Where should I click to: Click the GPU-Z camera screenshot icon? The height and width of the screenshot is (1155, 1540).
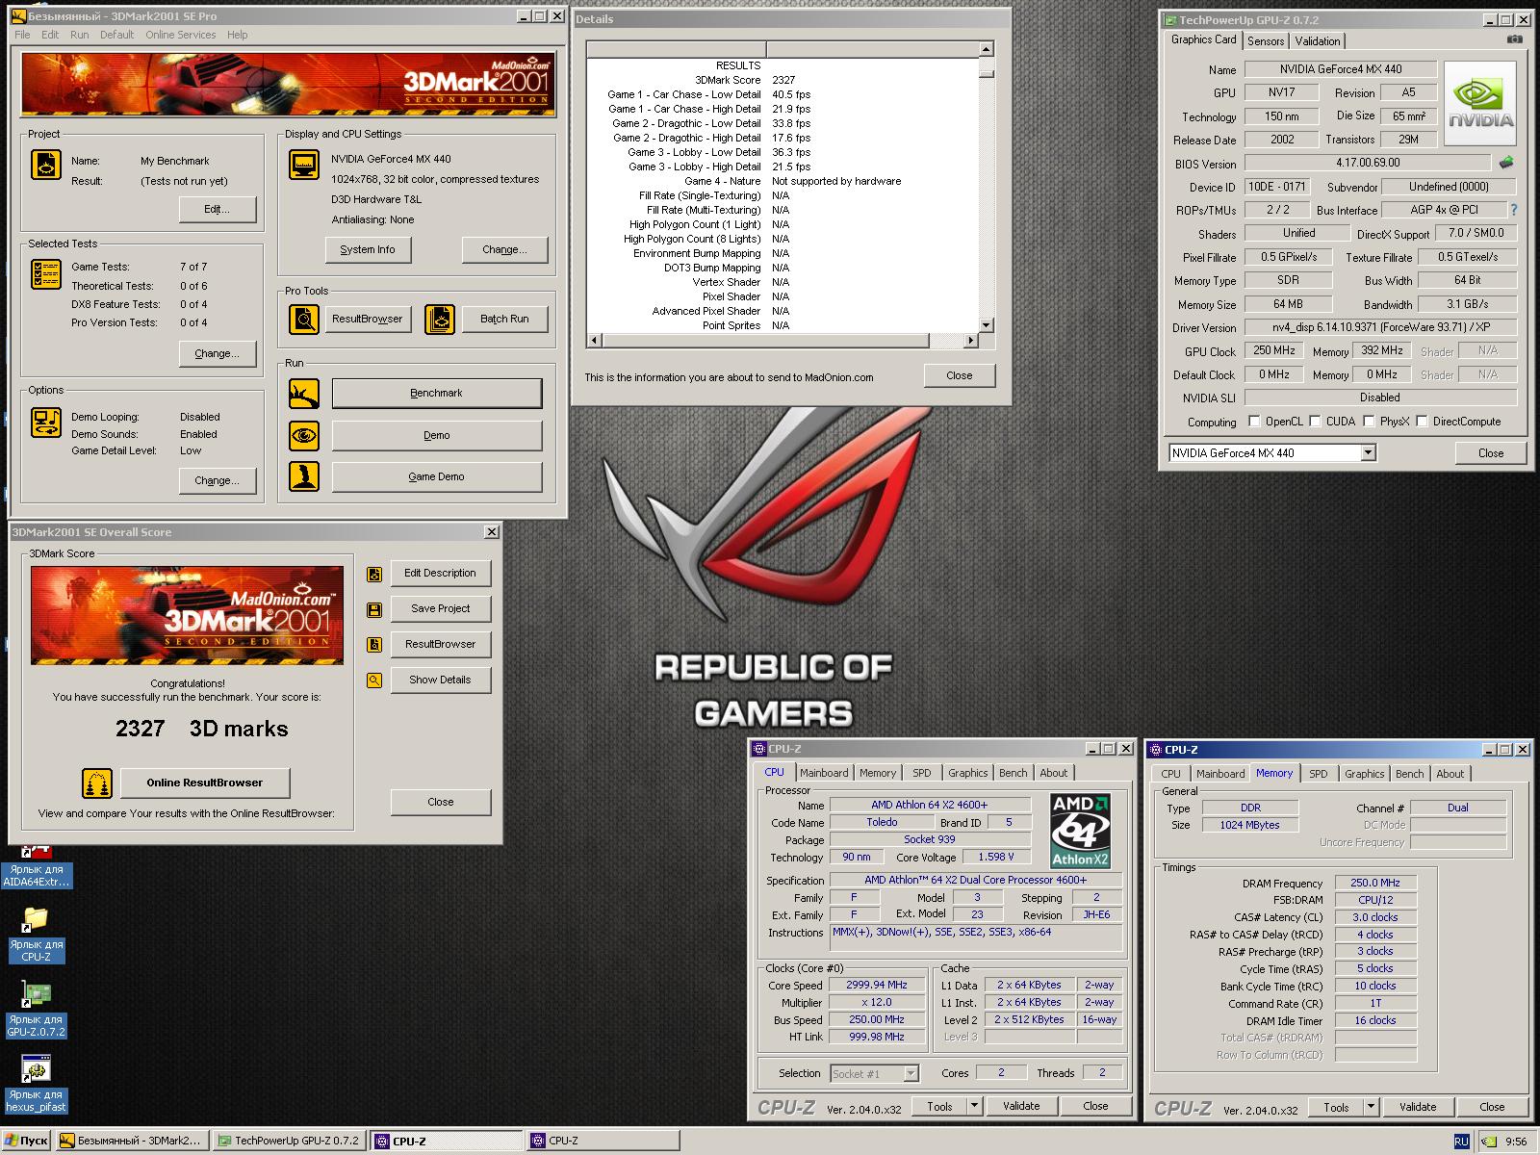(1514, 39)
